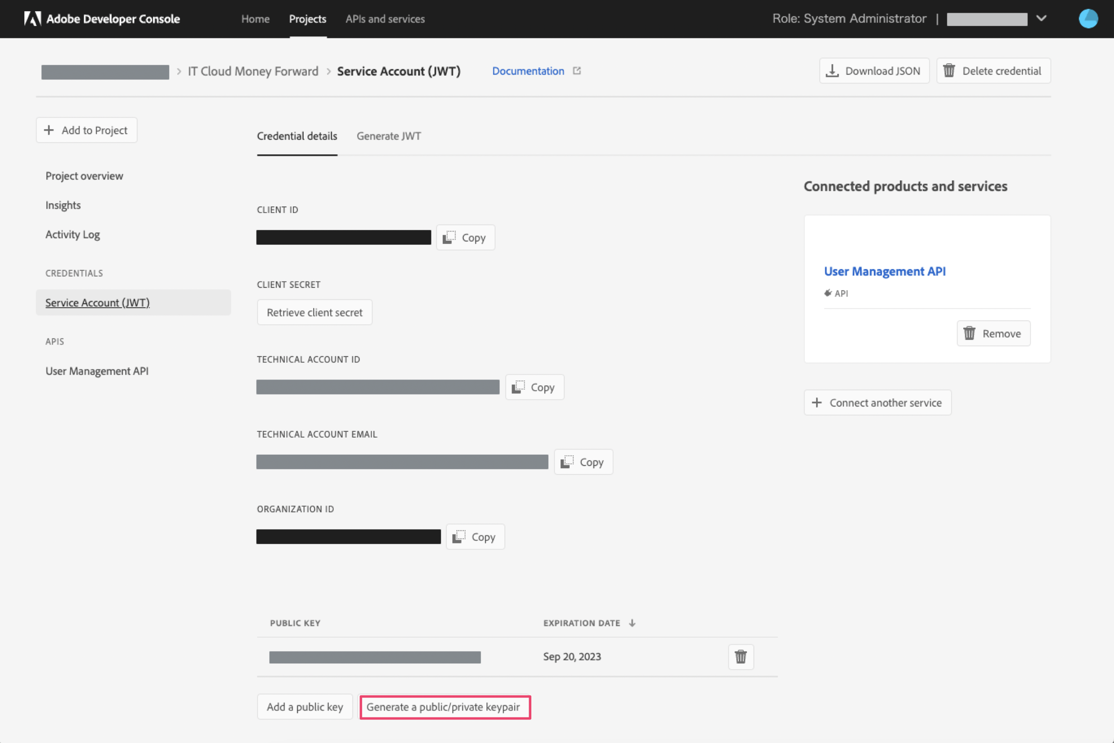Click the Delete credential button
Screen dimensions: 1114x743
(x=993, y=71)
